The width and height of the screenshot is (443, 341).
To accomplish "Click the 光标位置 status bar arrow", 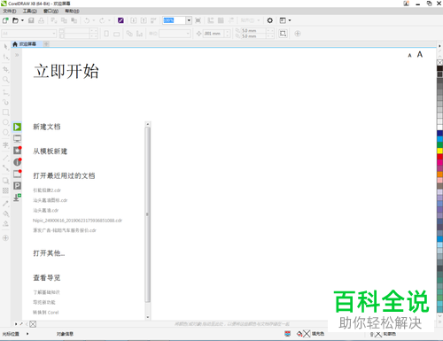I will [27, 334].
